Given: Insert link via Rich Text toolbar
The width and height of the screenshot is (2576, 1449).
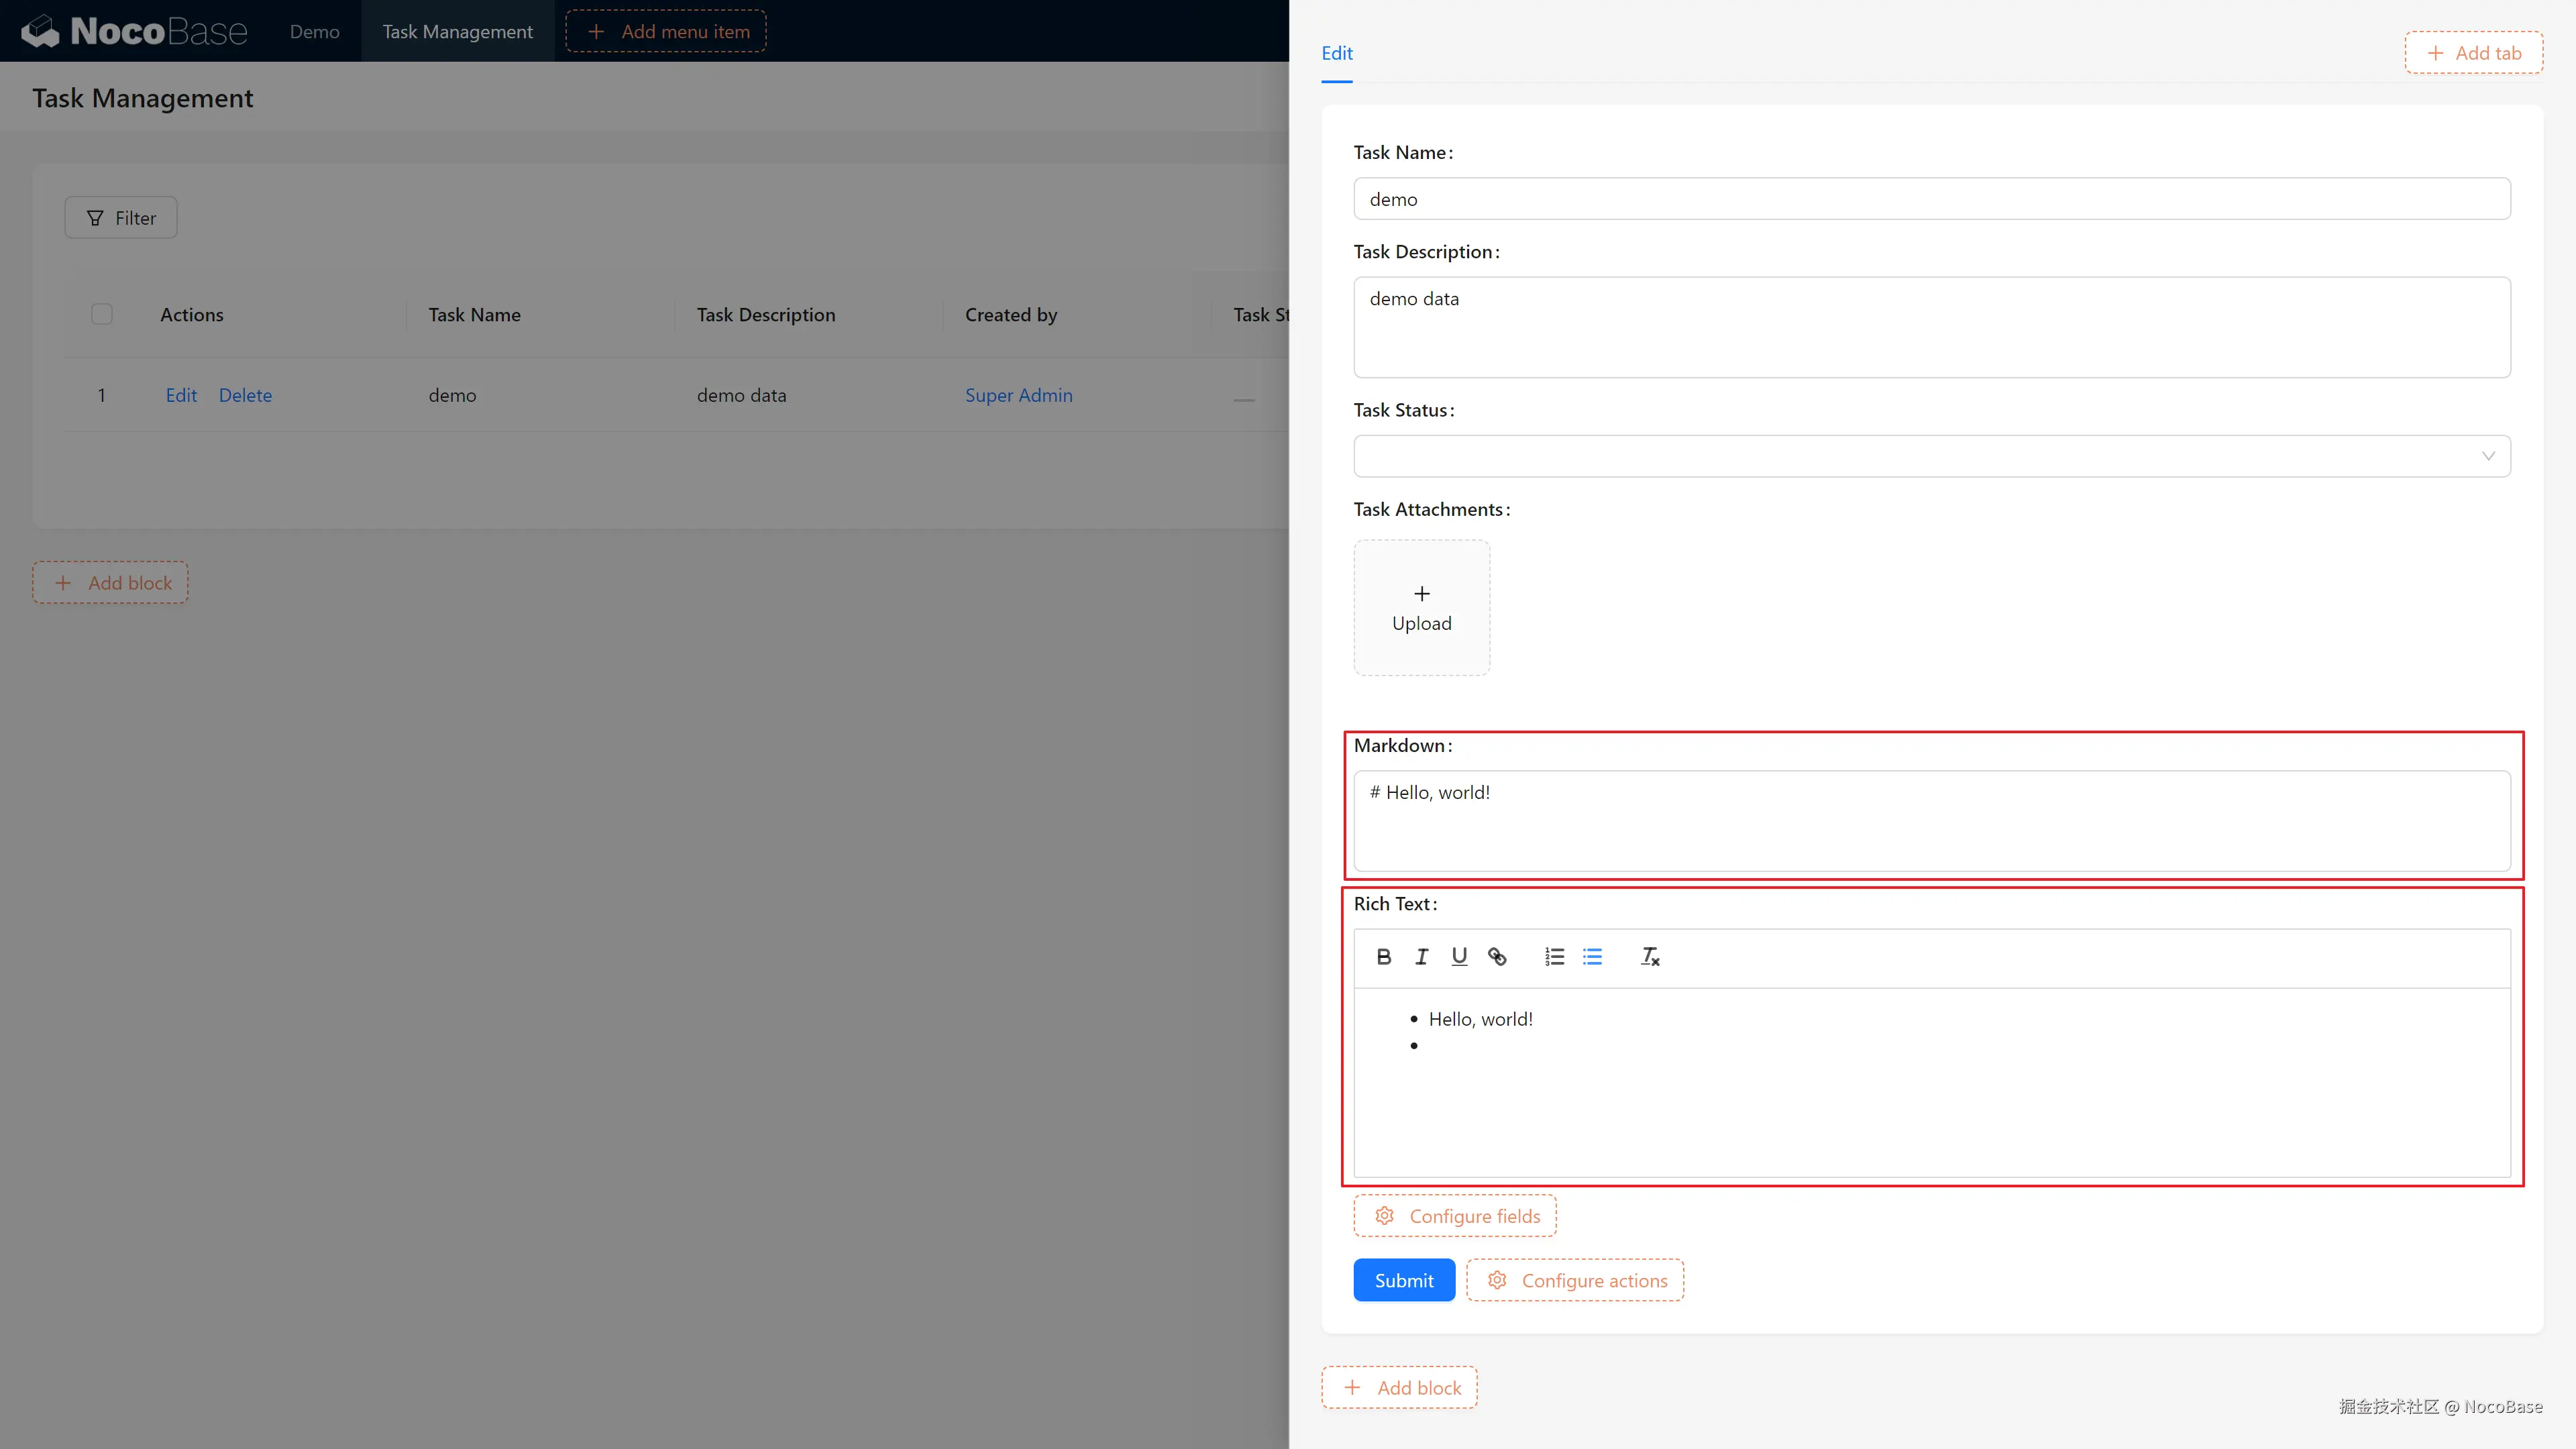Looking at the screenshot, I should pyautogui.click(x=1497, y=957).
